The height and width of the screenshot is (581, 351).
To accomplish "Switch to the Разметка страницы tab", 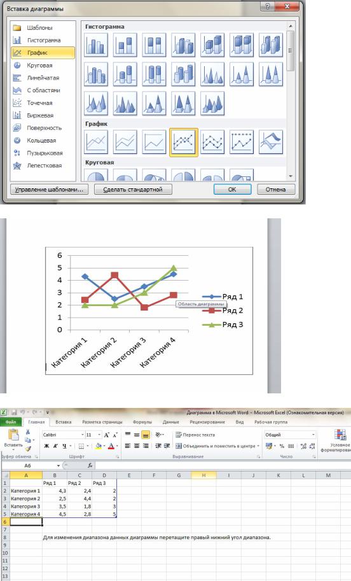I will (102, 422).
